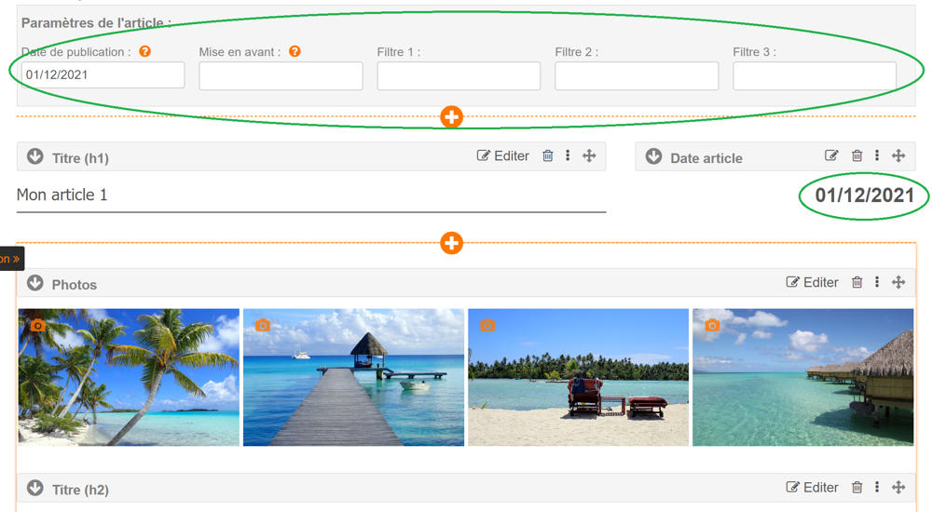
Task: Click Editer button on Photos block
Action: tap(813, 282)
